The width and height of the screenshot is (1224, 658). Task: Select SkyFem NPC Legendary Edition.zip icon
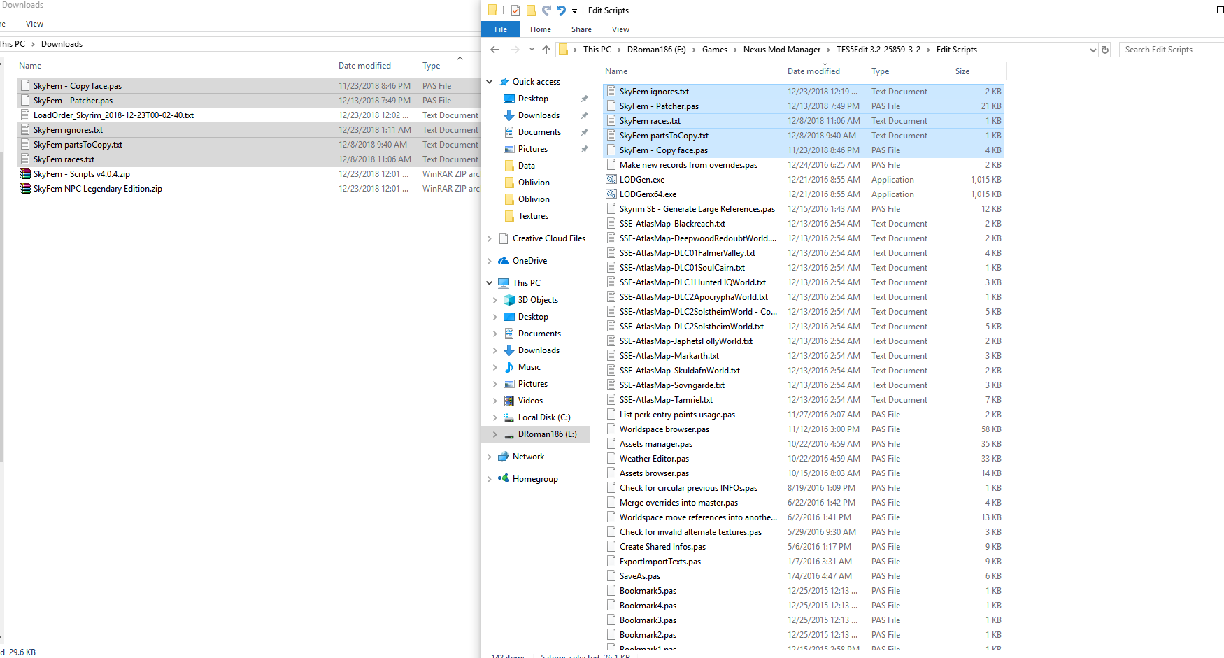tap(25, 189)
